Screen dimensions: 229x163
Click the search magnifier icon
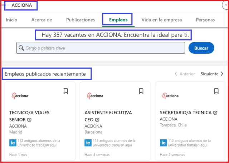coord(21,48)
